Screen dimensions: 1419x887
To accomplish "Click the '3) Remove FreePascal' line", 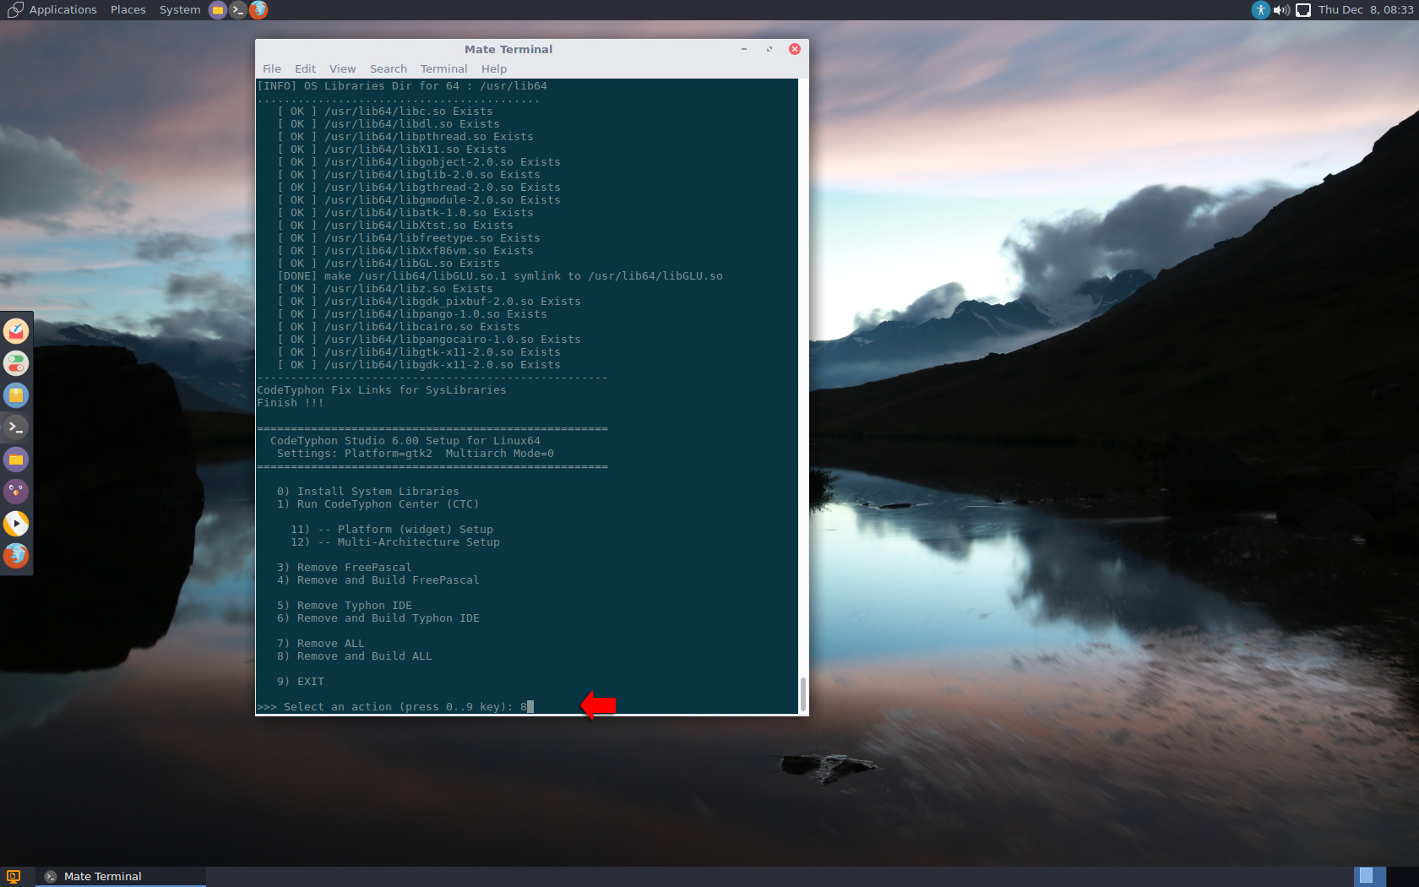I will [x=345, y=568].
